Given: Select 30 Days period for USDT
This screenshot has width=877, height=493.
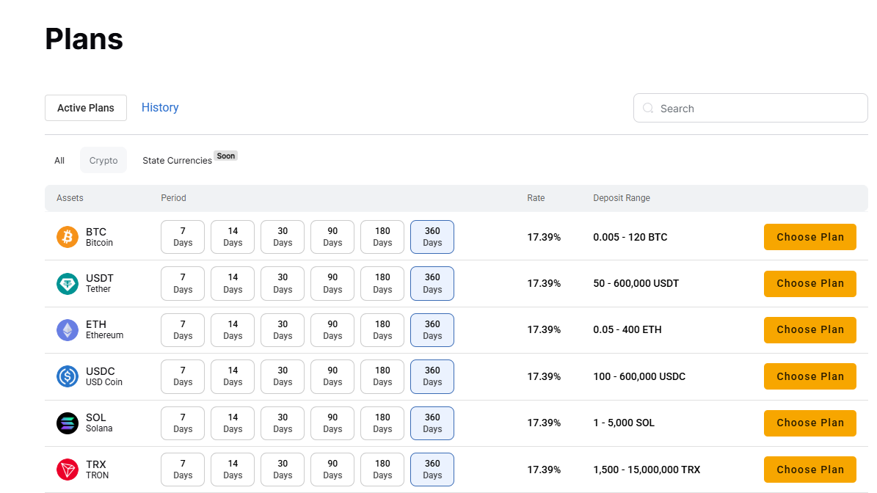Looking at the screenshot, I should pos(283,283).
